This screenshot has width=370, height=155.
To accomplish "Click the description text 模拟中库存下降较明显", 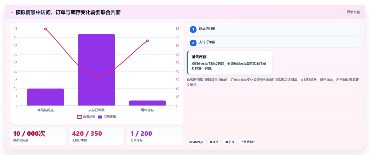I will pos(229,66).
